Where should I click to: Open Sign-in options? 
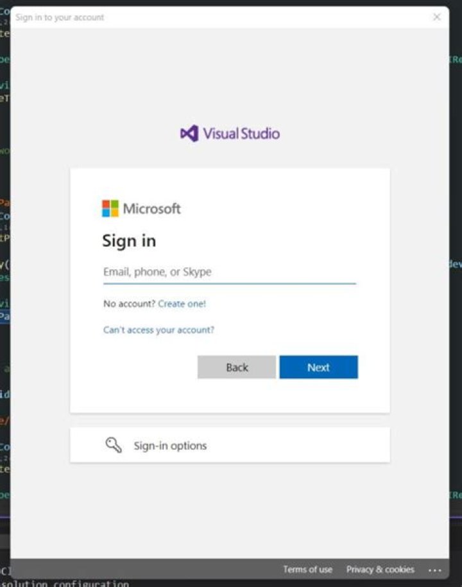point(230,445)
